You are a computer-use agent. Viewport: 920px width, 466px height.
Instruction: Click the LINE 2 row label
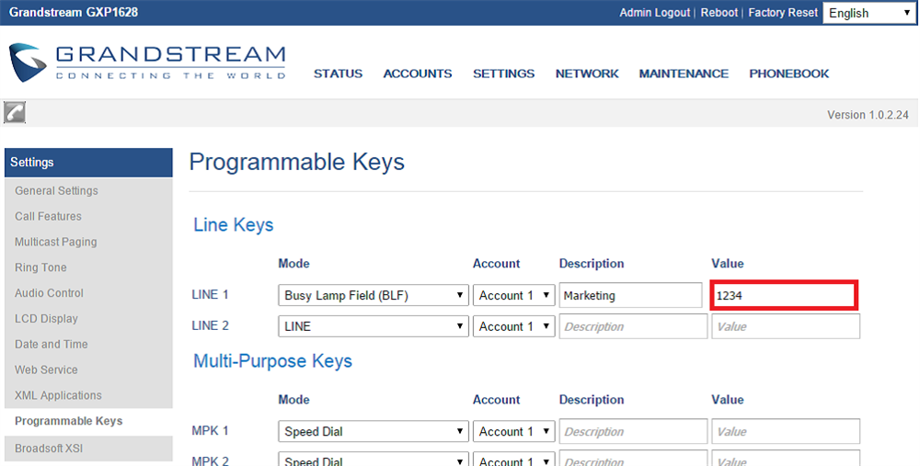click(x=210, y=326)
